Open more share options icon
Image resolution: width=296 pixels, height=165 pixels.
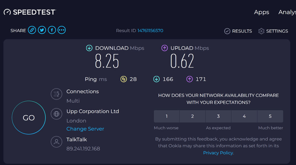tap(62, 30)
